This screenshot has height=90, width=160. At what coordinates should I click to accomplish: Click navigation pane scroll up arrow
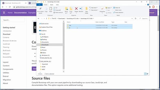(63, 21)
